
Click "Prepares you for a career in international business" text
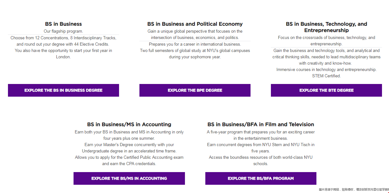[x=195, y=44]
